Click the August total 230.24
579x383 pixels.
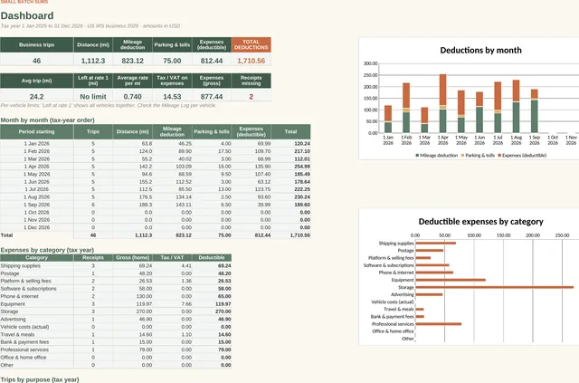[x=302, y=197]
